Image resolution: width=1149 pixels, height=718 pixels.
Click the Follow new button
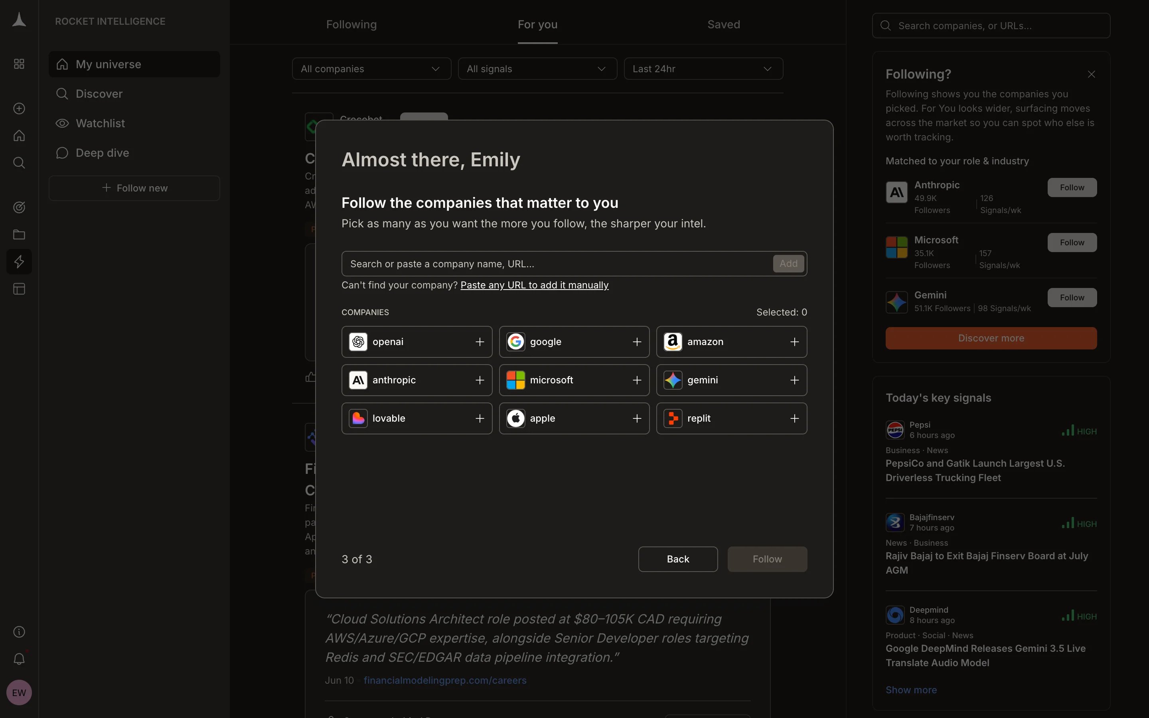134,188
